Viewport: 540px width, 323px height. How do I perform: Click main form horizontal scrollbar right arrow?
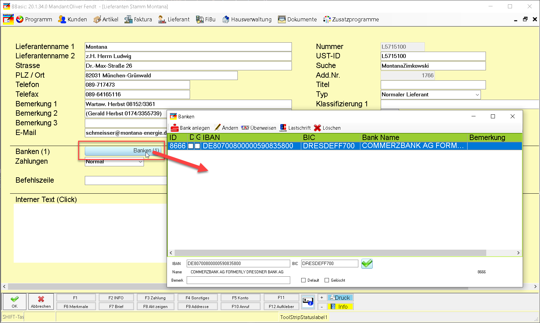point(535,286)
